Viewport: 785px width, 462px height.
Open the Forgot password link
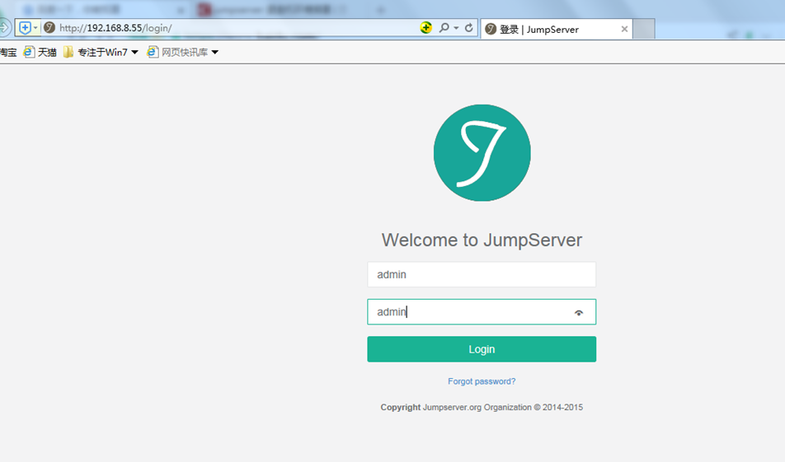[482, 381]
